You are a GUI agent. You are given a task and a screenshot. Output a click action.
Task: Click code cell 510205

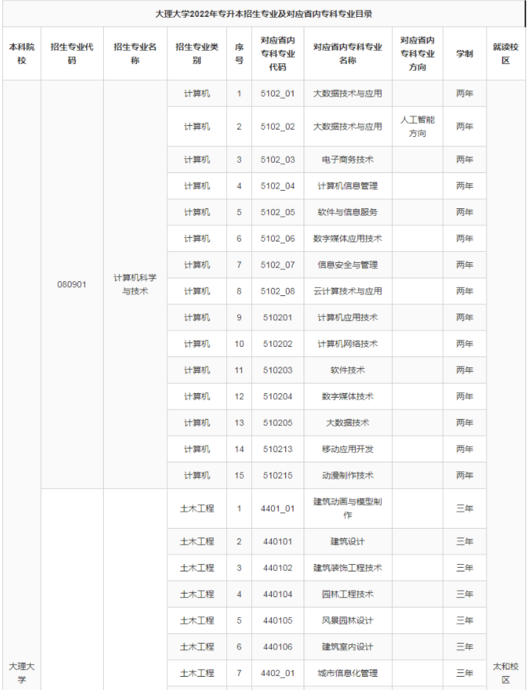[278, 423]
